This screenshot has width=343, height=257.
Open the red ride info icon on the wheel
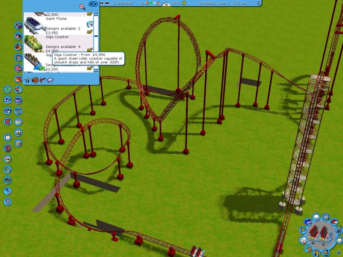(x=334, y=222)
